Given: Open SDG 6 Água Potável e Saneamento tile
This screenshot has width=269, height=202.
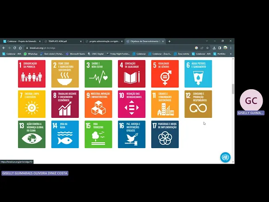Looking at the screenshot, I should [198, 74].
